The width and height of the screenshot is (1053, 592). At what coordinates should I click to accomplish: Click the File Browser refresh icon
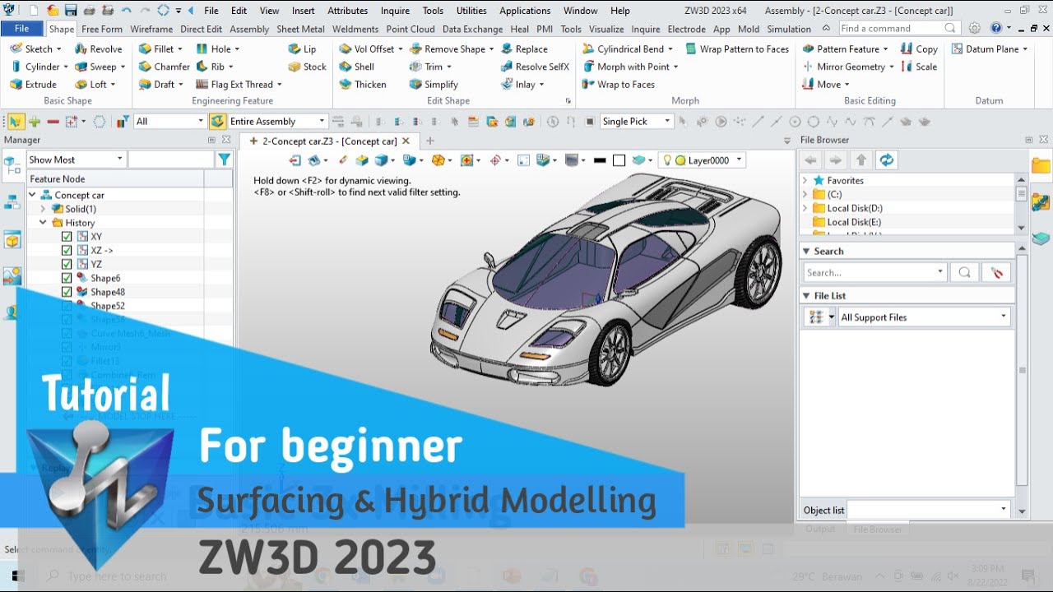[886, 160]
